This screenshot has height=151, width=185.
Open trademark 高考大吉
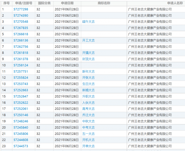coord(88,109)
